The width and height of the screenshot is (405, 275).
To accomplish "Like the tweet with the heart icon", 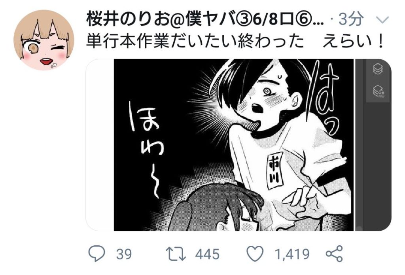I will (255, 253).
